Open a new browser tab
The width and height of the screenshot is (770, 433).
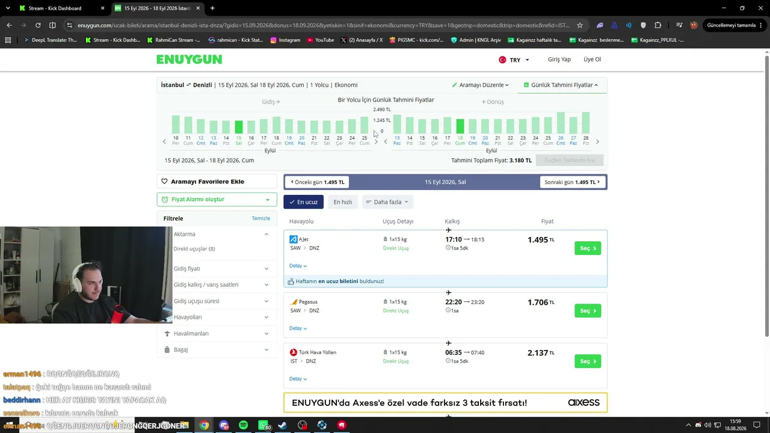click(212, 8)
